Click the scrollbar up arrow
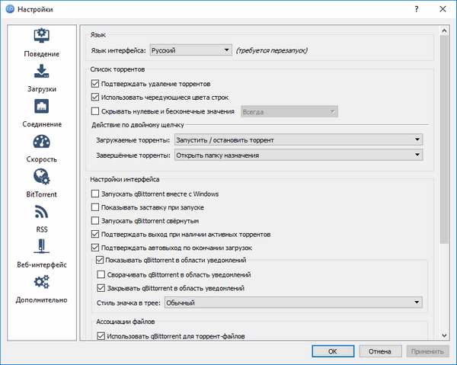Image resolution: width=457 pixels, height=365 pixels. (x=444, y=30)
